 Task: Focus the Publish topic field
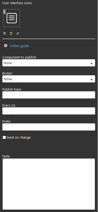click(x=49, y=95)
